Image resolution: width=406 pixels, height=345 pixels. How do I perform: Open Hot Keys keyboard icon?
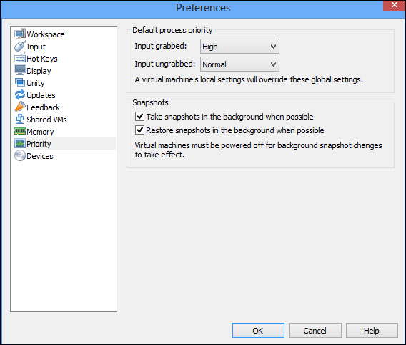point(20,58)
